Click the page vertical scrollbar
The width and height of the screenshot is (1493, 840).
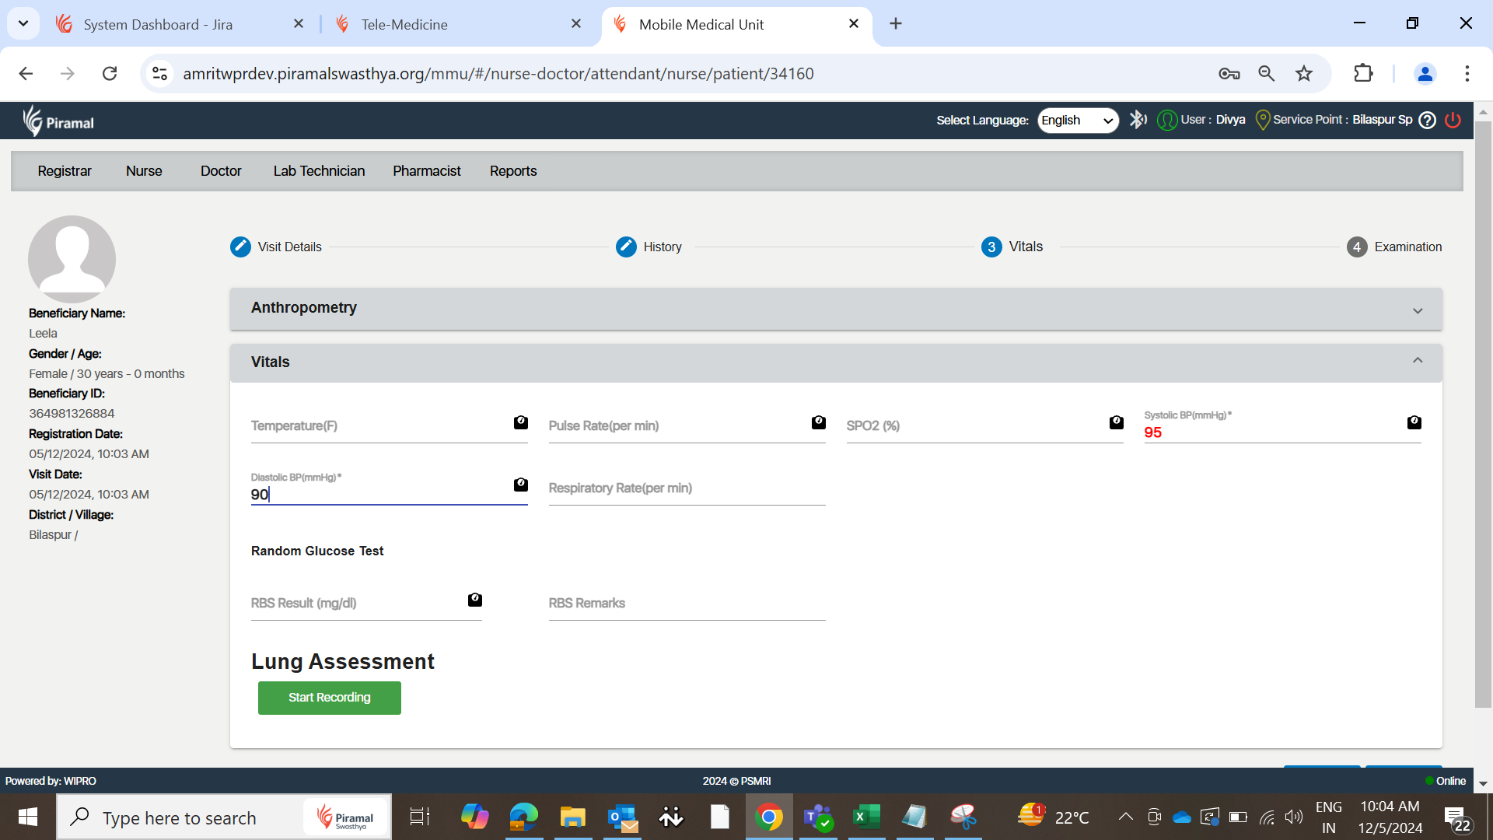tap(1483, 415)
